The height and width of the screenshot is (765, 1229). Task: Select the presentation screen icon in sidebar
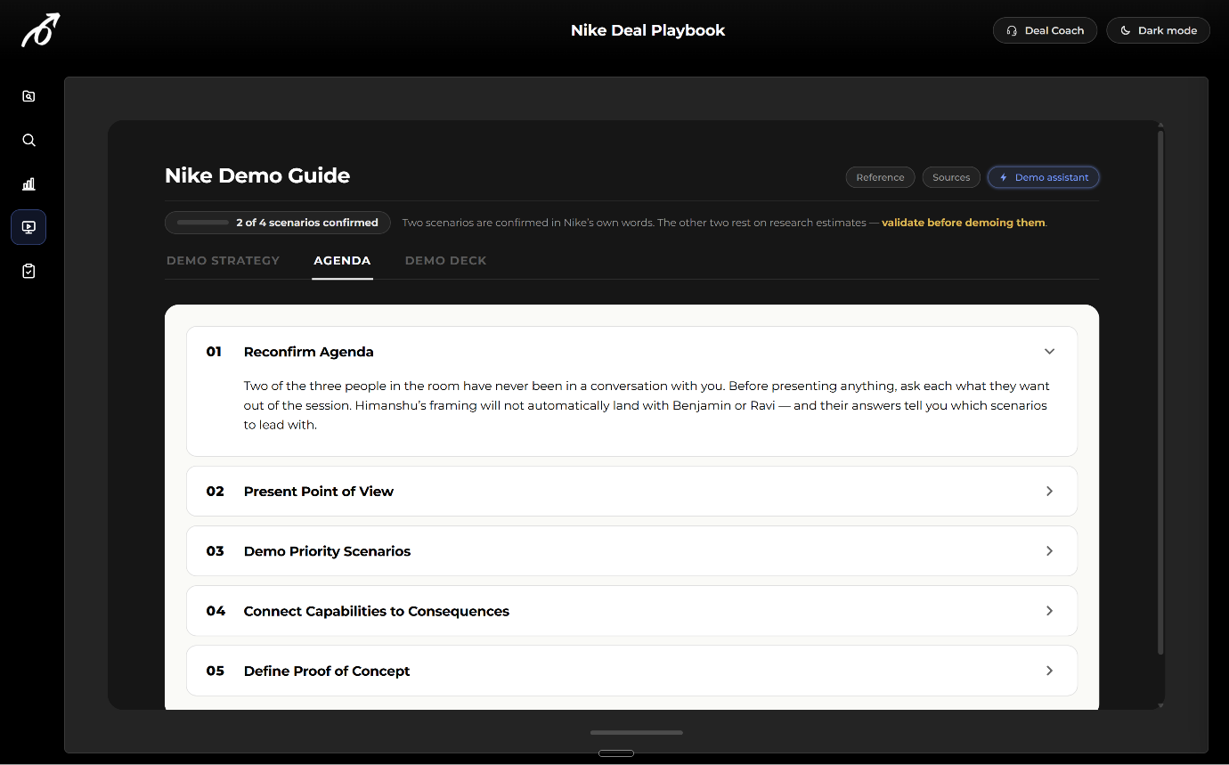pos(28,227)
